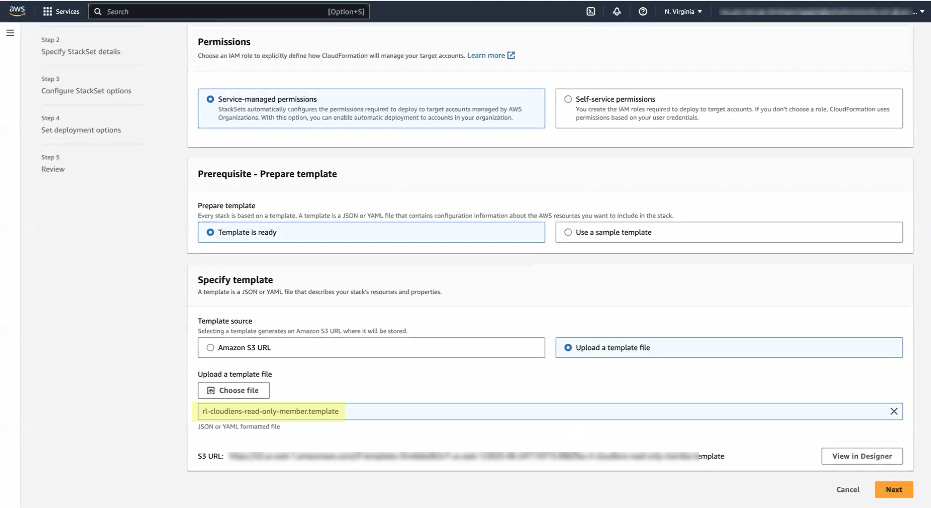The height and width of the screenshot is (508, 931).
Task: Open the AWS home logo
Action: pyautogui.click(x=17, y=11)
